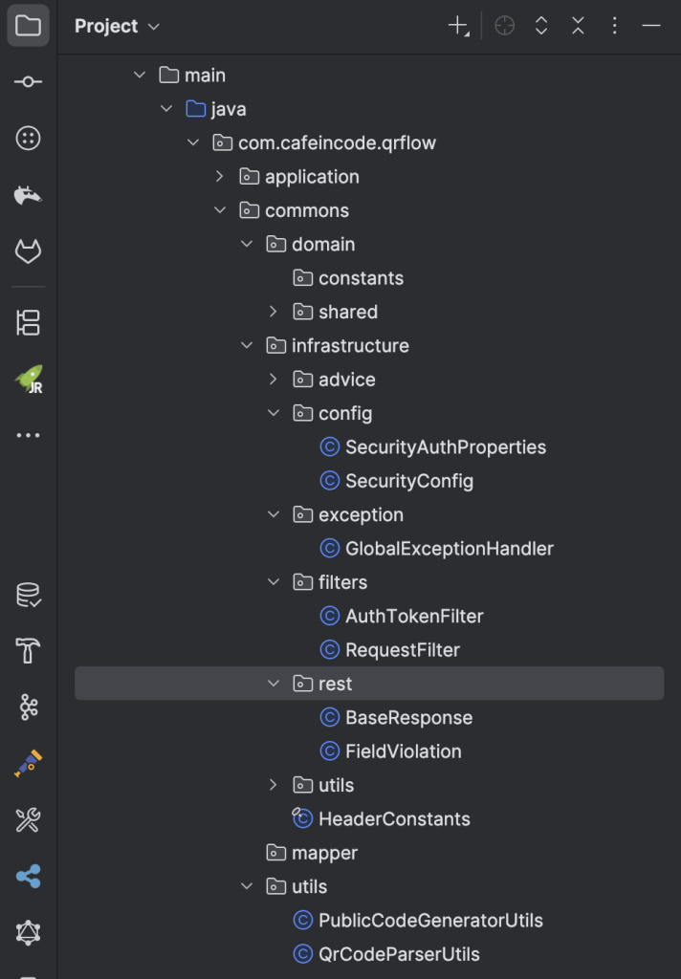
Task: Click the Collapse All icon in toolbar
Action: 578,27
